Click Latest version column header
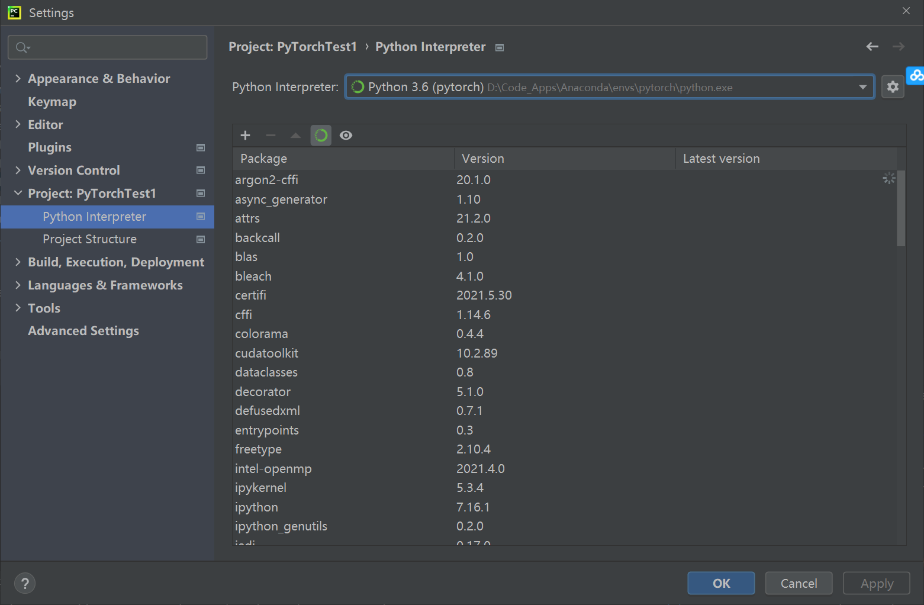Image resolution: width=924 pixels, height=605 pixels. click(786, 159)
